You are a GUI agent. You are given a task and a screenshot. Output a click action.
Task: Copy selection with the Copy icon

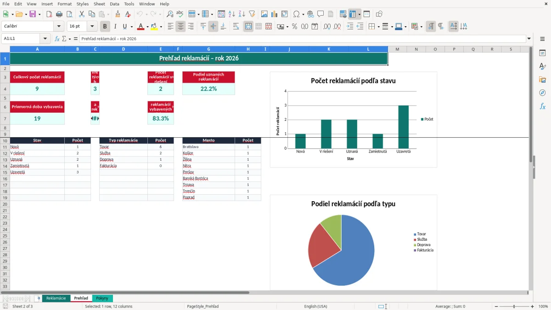coord(91,14)
